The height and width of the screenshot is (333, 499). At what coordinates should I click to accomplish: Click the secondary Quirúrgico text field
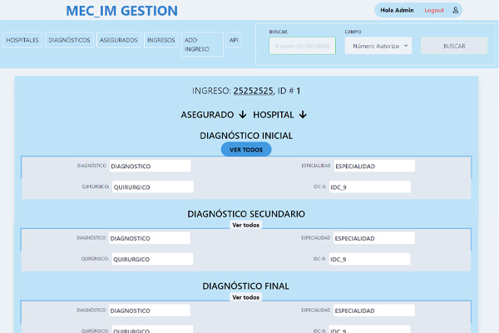click(150, 259)
